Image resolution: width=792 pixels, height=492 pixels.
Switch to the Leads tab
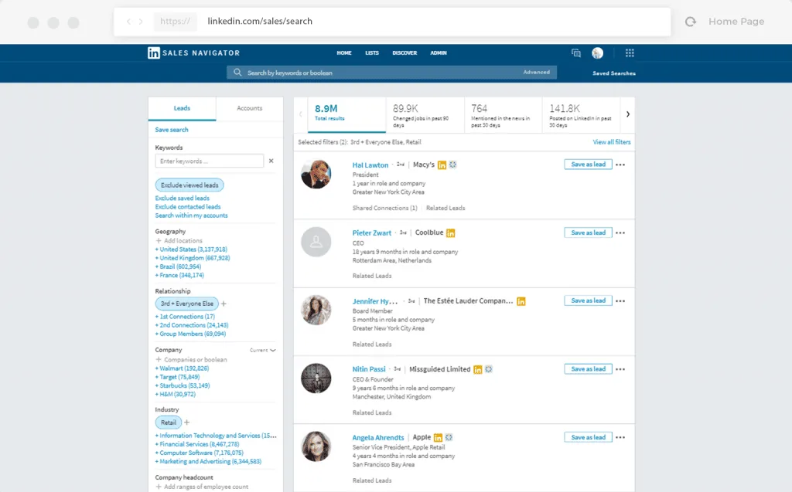(182, 108)
